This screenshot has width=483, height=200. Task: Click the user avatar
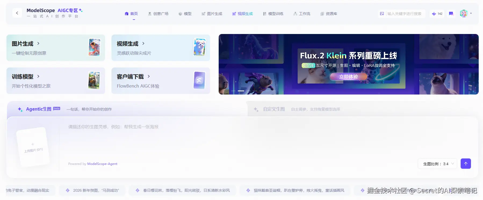click(464, 13)
